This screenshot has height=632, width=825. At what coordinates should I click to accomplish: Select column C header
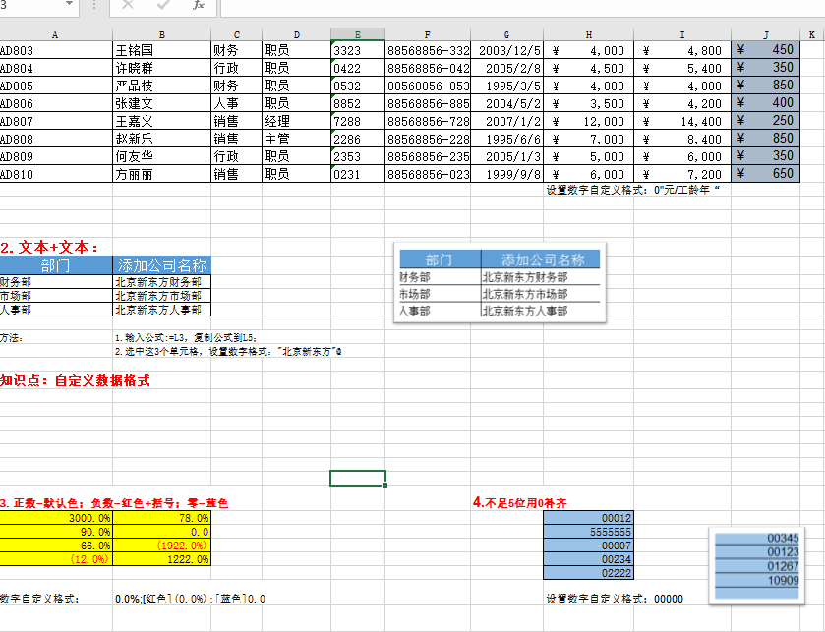coord(237,34)
